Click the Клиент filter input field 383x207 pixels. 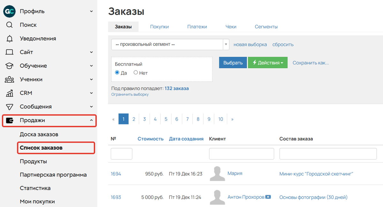(x=241, y=154)
